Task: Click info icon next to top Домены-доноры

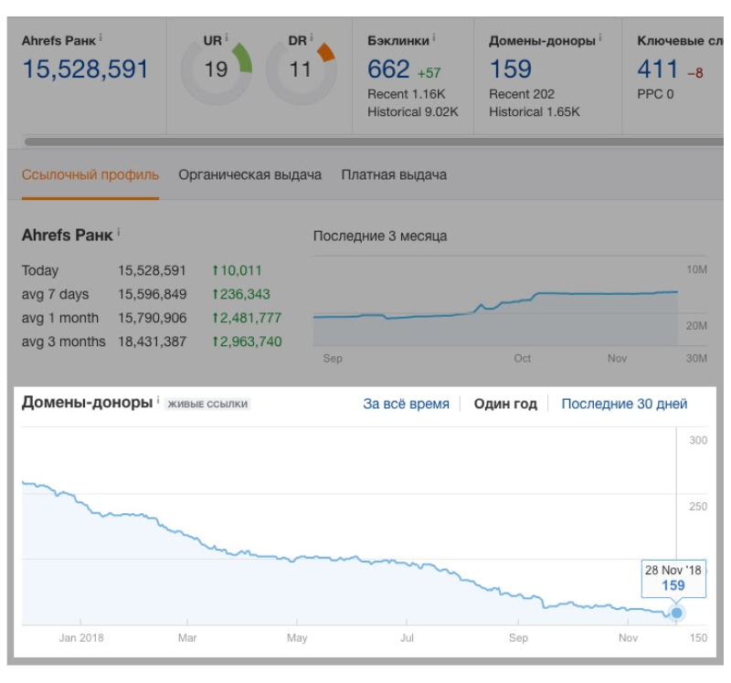Action: (x=601, y=38)
